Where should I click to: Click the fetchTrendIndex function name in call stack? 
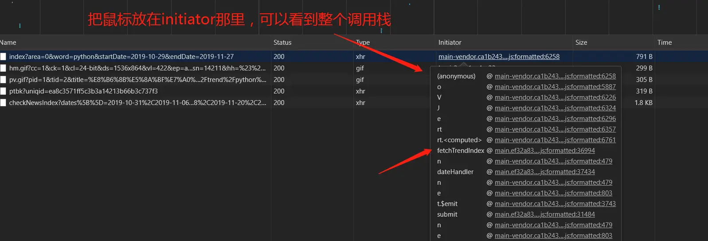tap(461, 151)
